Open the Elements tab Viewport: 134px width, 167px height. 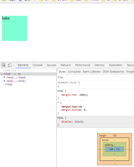(x=23, y=65)
